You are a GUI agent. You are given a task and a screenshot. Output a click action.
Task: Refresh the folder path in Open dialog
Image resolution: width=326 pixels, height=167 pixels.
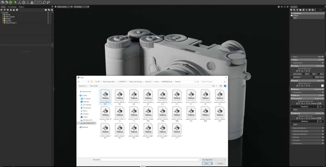click(198, 82)
